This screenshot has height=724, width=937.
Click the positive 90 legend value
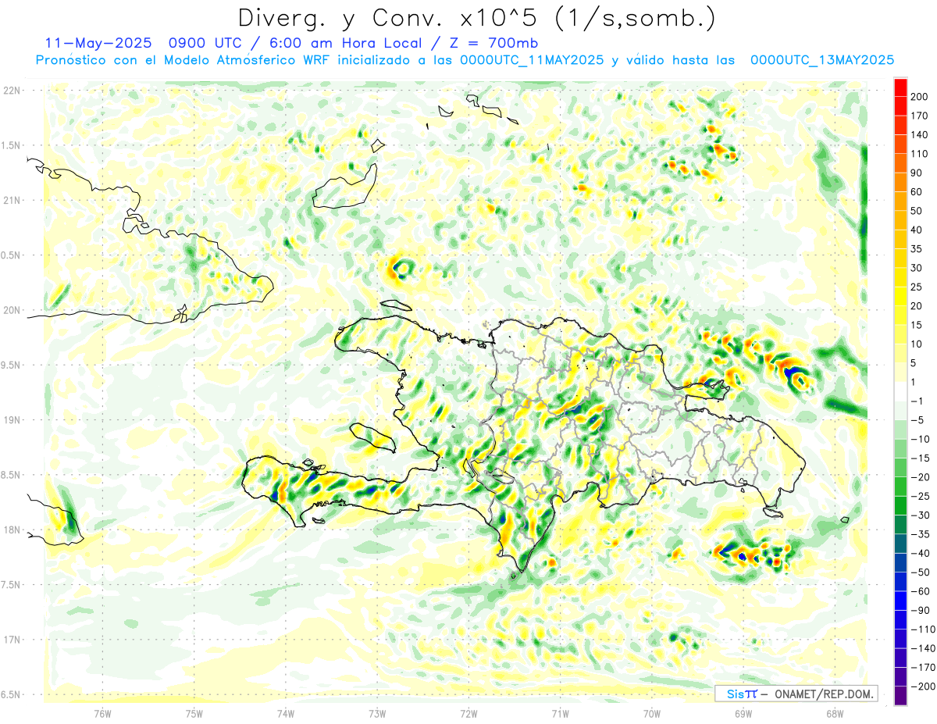point(917,173)
